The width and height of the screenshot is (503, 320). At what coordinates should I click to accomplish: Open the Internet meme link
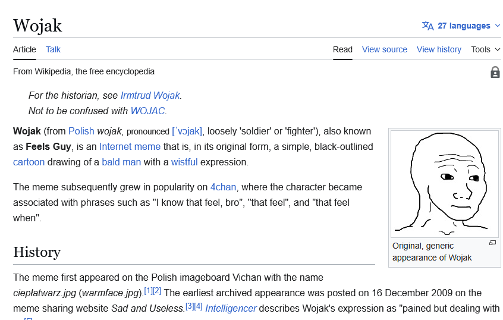pyautogui.click(x=130, y=146)
